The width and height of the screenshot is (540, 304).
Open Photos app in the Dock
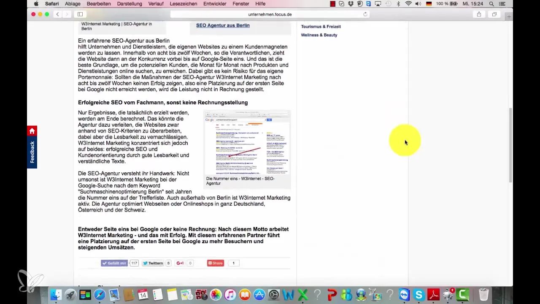[x=216, y=294]
